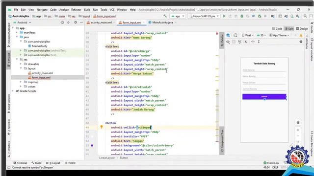Expand the Gradle Scripts node
The height and width of the screenshot is (176, 314).
coord(13,91)
